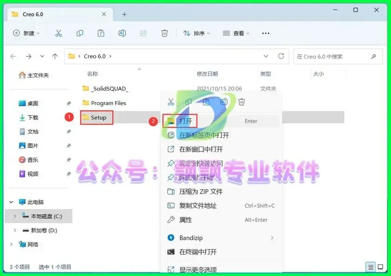Click the Forward navigation arrow
The width and height of the screenshot is (391, 276).
(x=29, y=57)
